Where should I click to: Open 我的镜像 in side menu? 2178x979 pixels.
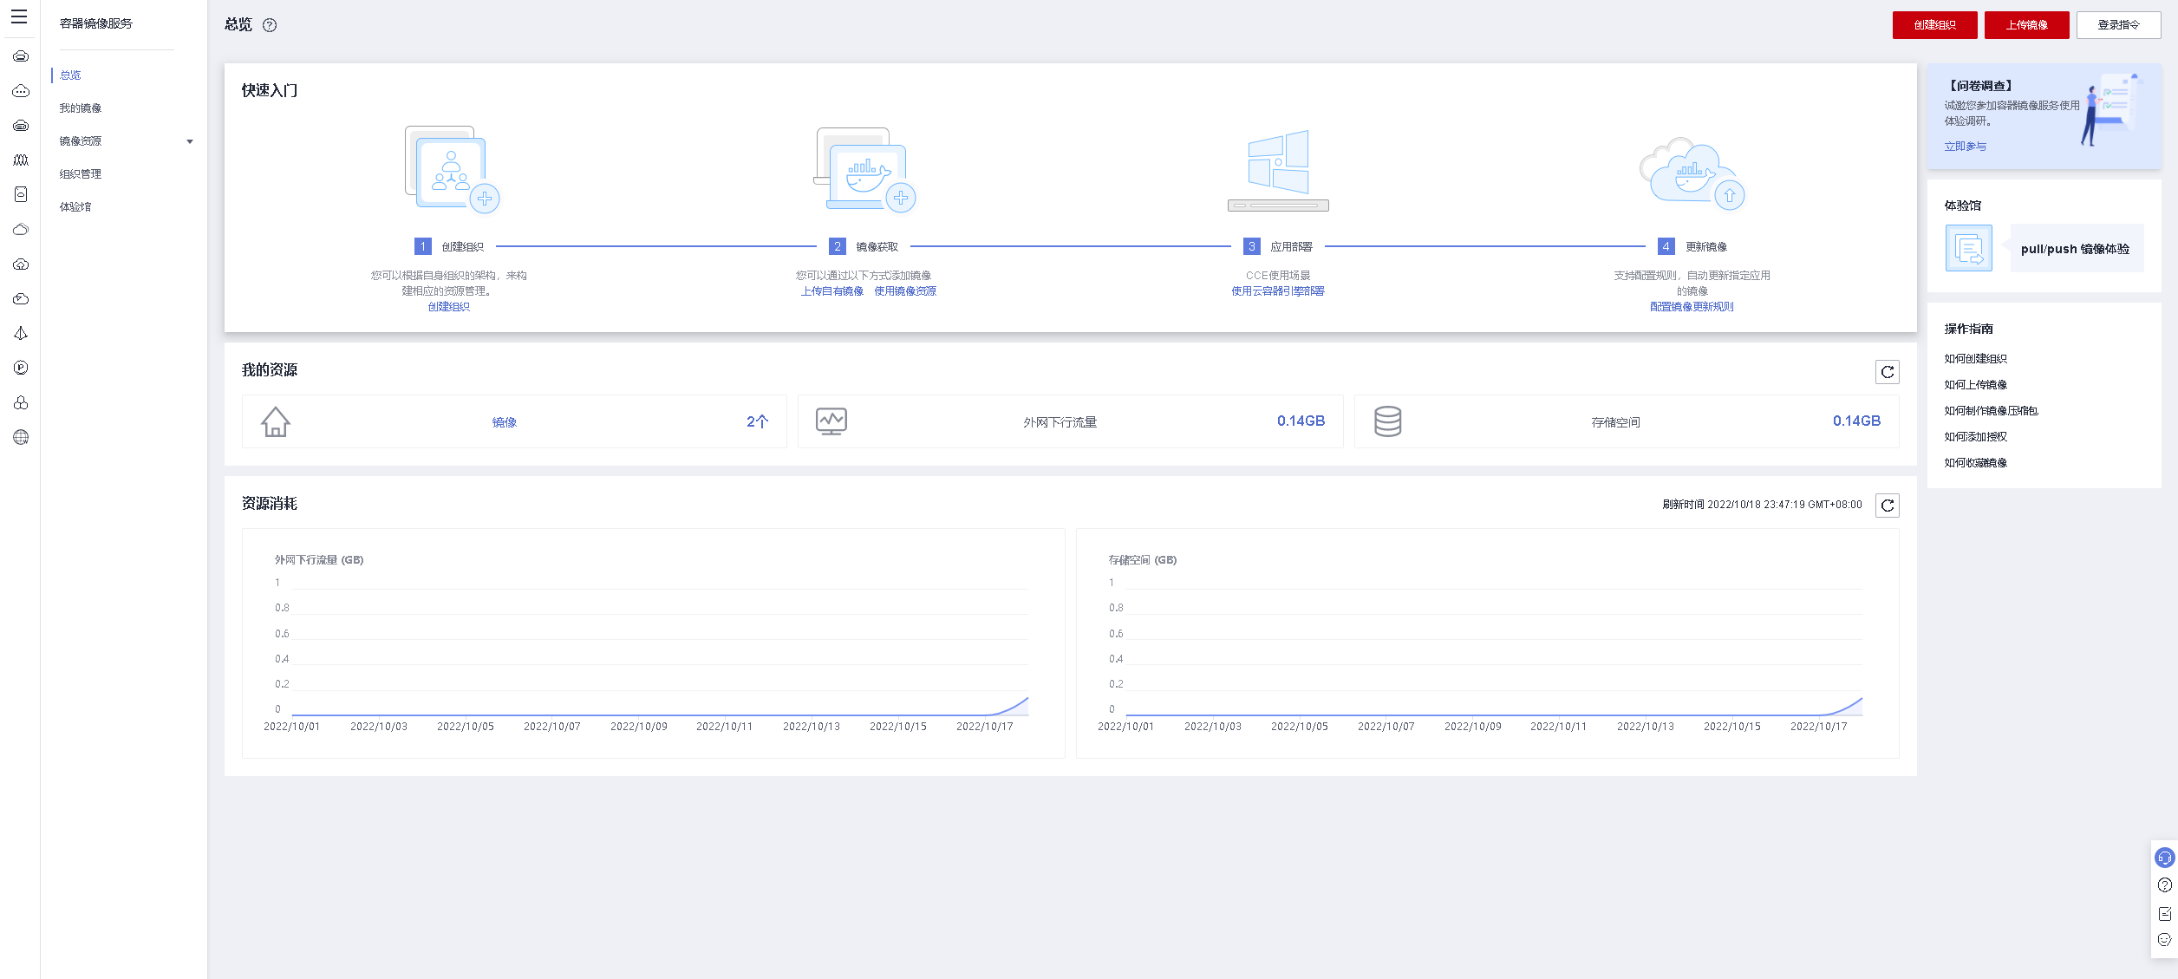pos(81,108)
